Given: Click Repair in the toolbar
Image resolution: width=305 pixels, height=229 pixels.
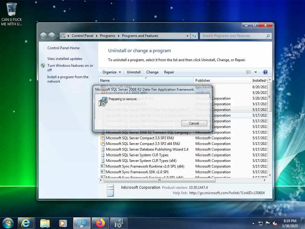Looking at the screenshot, I should (169, 72).
